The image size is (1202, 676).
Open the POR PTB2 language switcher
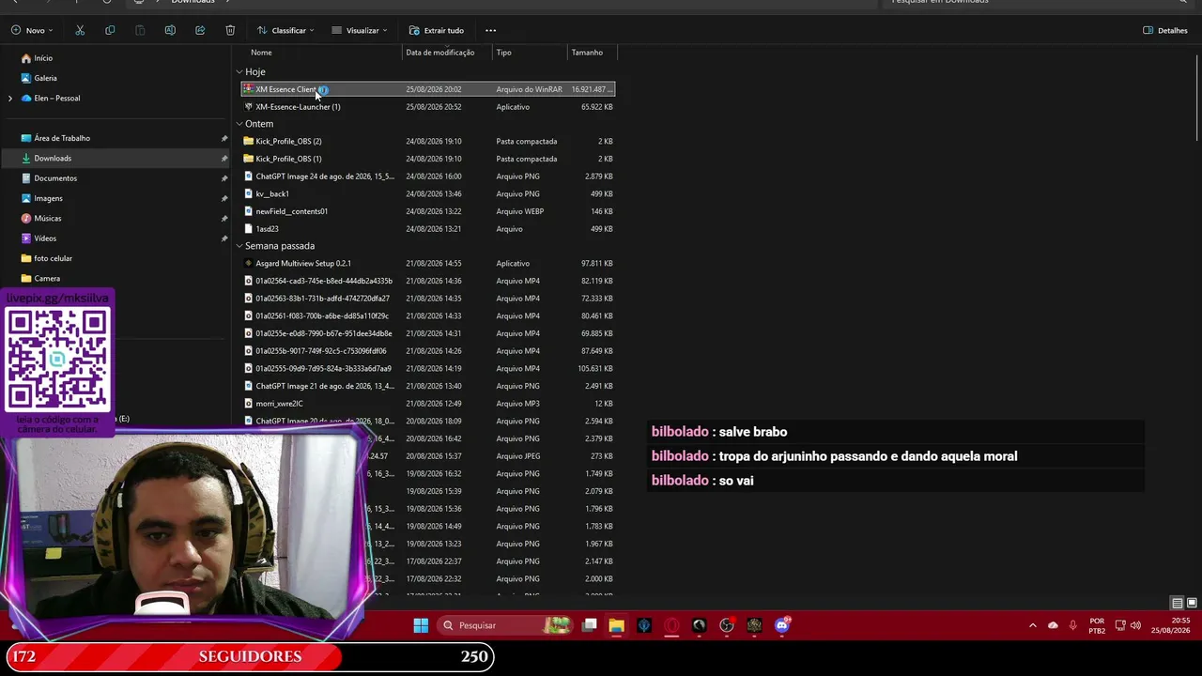[x=1097, y=625]
